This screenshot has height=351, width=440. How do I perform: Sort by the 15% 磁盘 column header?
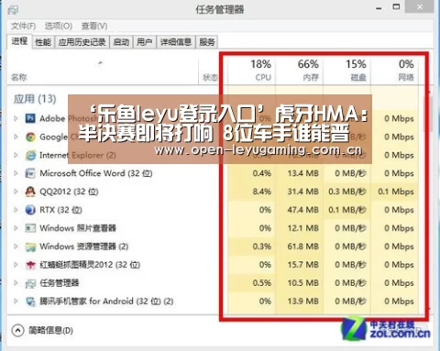coord(346,71)
